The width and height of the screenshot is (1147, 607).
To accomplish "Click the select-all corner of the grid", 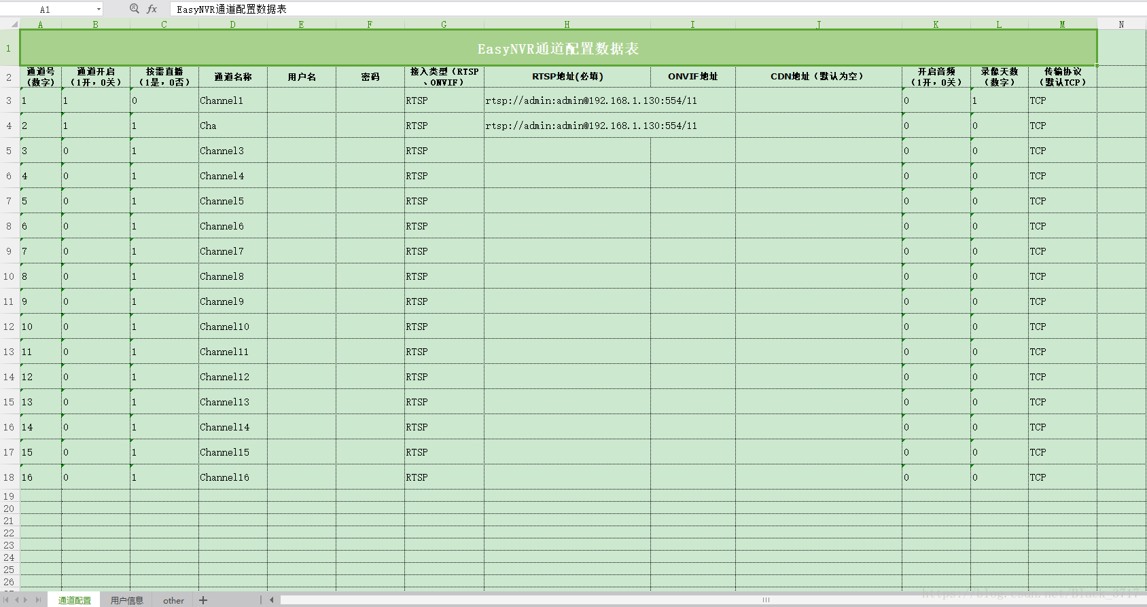I will pos(10,24).
